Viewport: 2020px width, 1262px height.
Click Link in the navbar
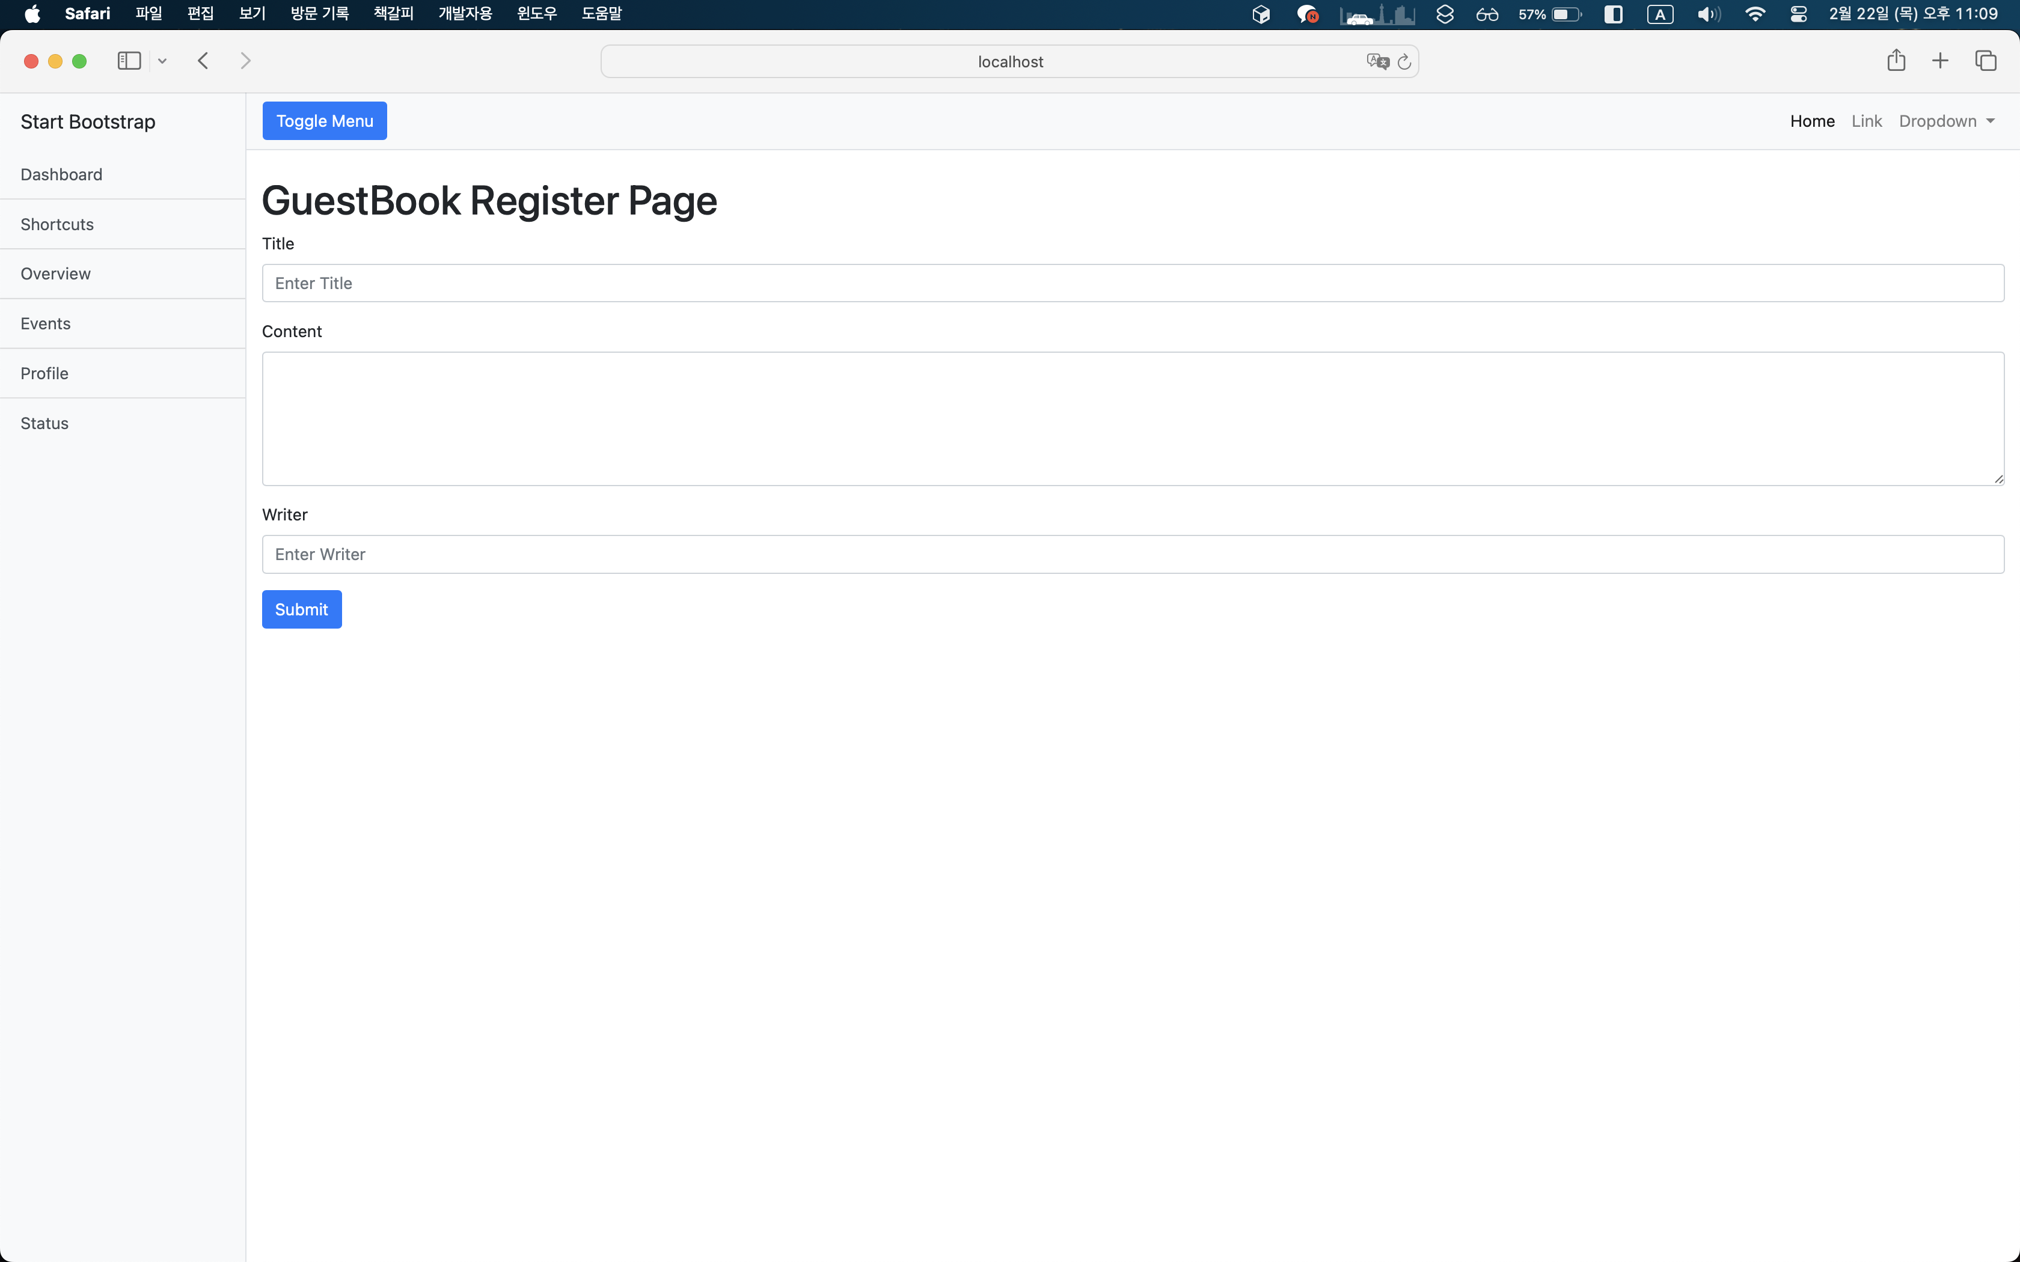pyautogui.click(x=1867, y=121)
